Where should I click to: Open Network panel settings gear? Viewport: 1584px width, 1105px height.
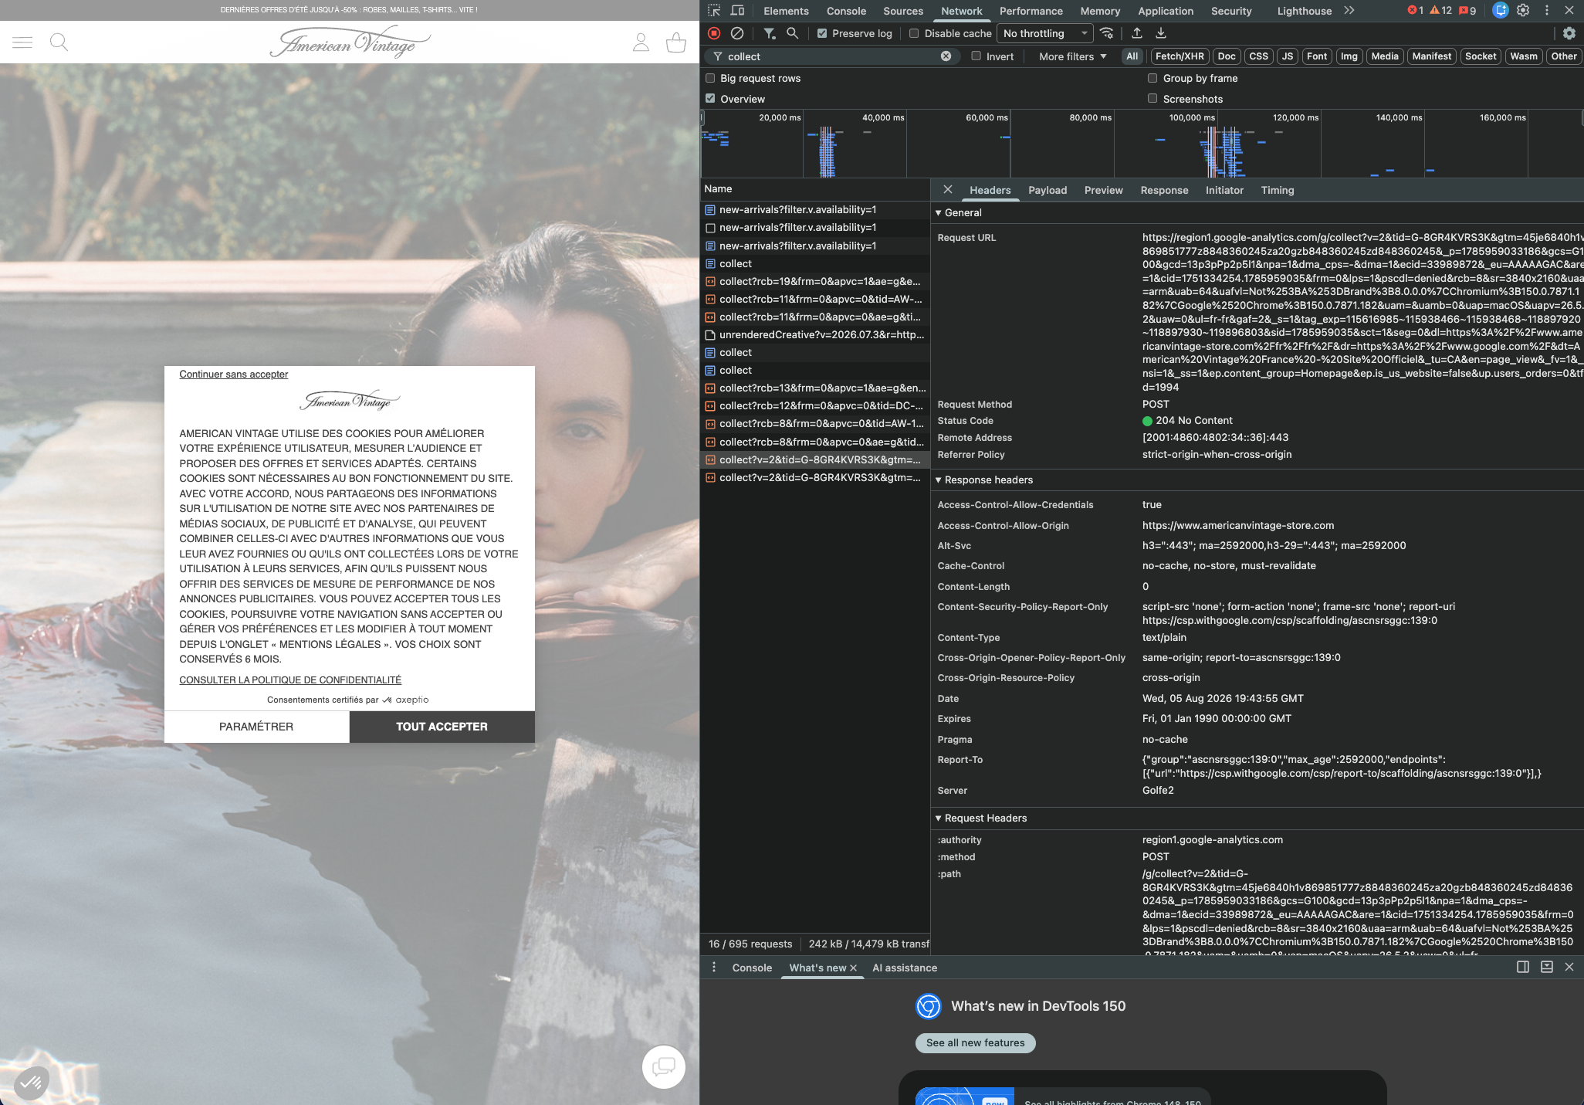(x=1569, y=33)
